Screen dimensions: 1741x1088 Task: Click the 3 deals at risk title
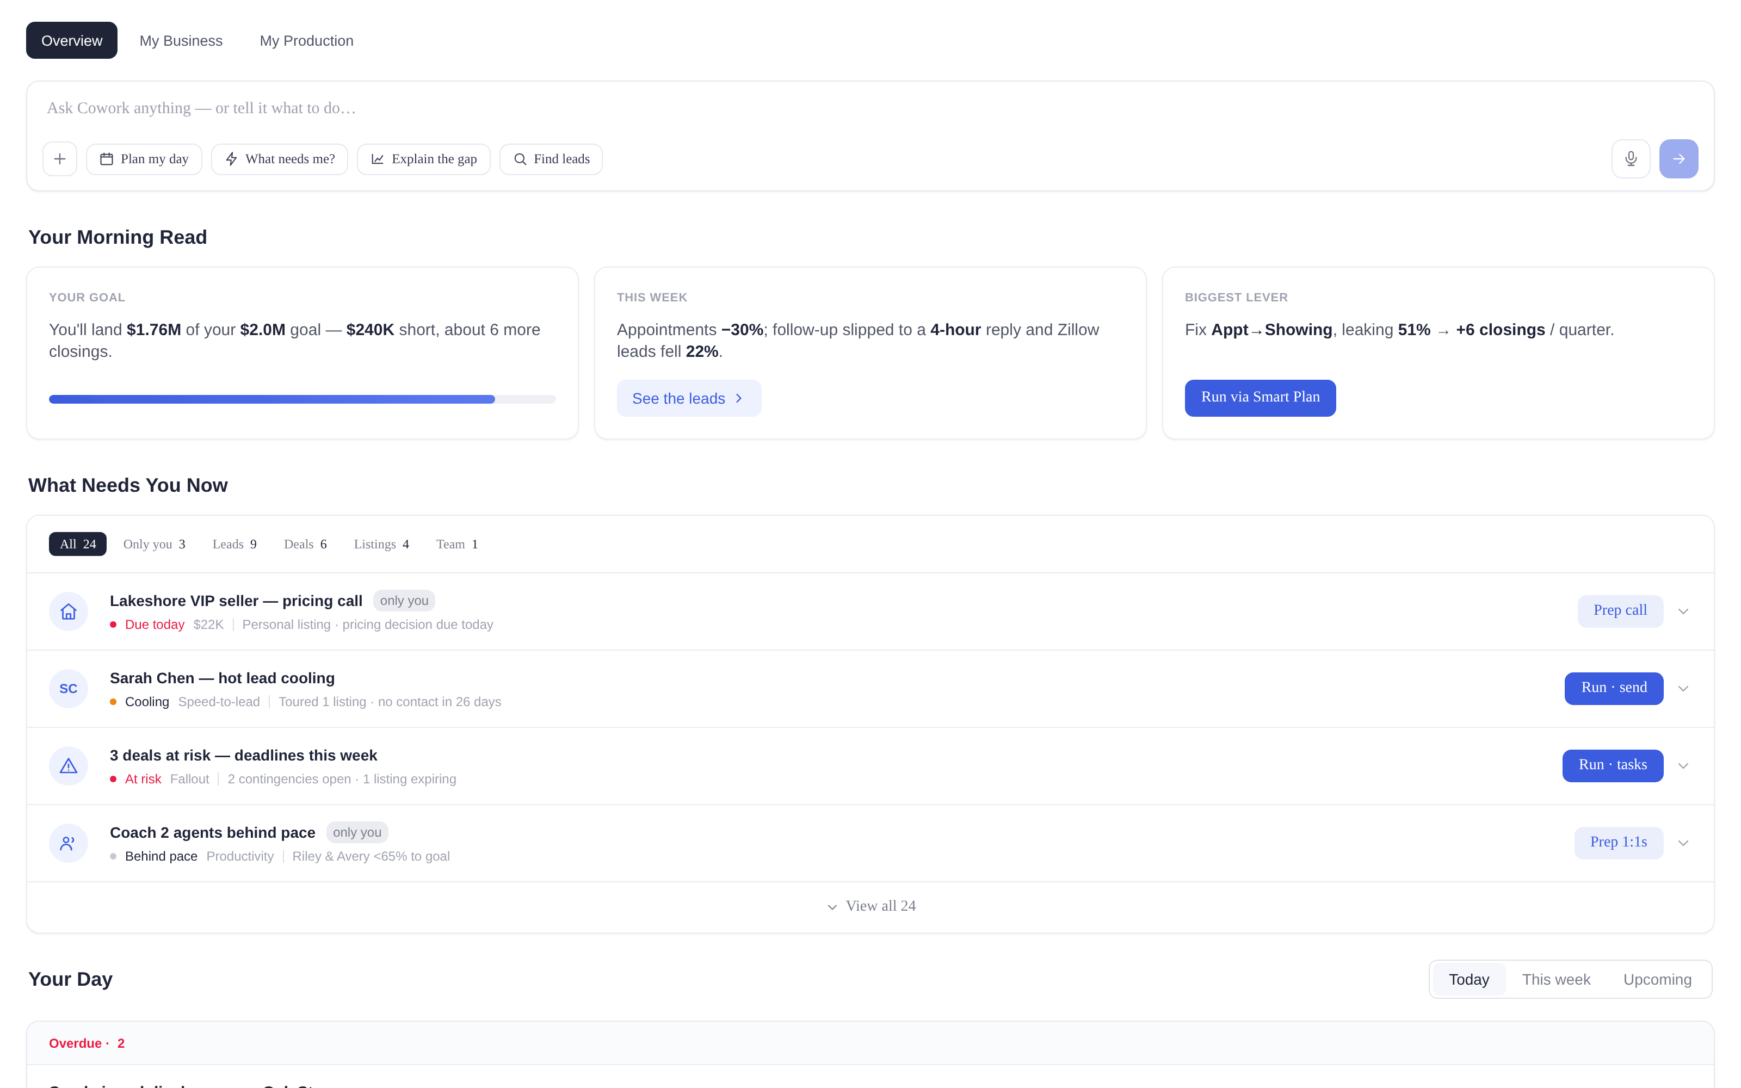(x=243, y=756)
